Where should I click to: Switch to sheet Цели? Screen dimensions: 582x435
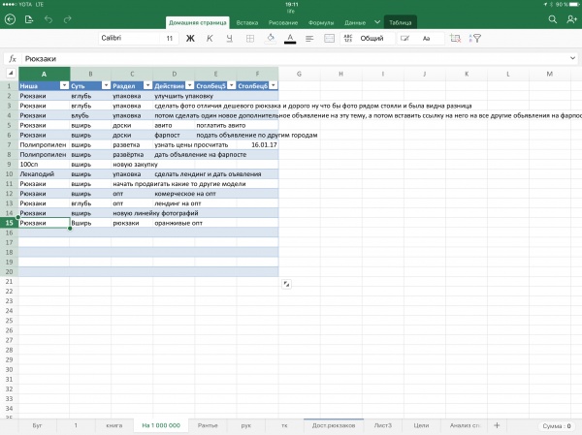(421, 425)
